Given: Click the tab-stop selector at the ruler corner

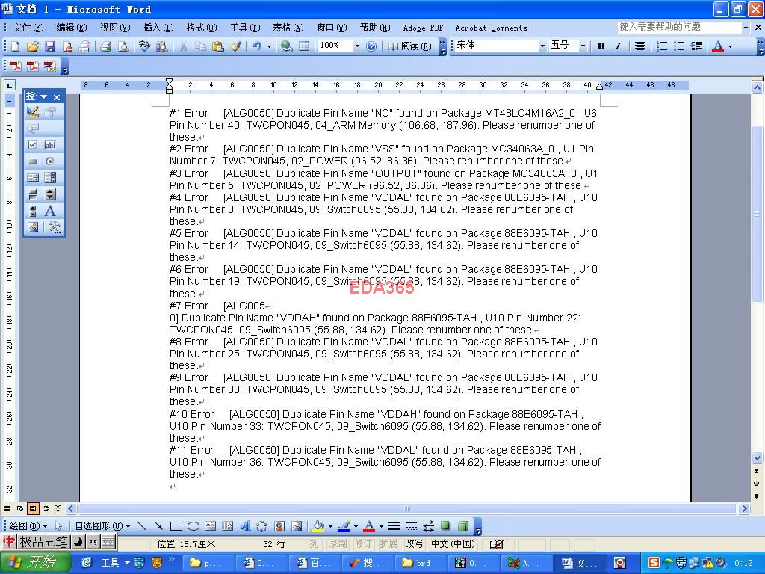Looking at the screenshot, I should [x=10, y=85].
